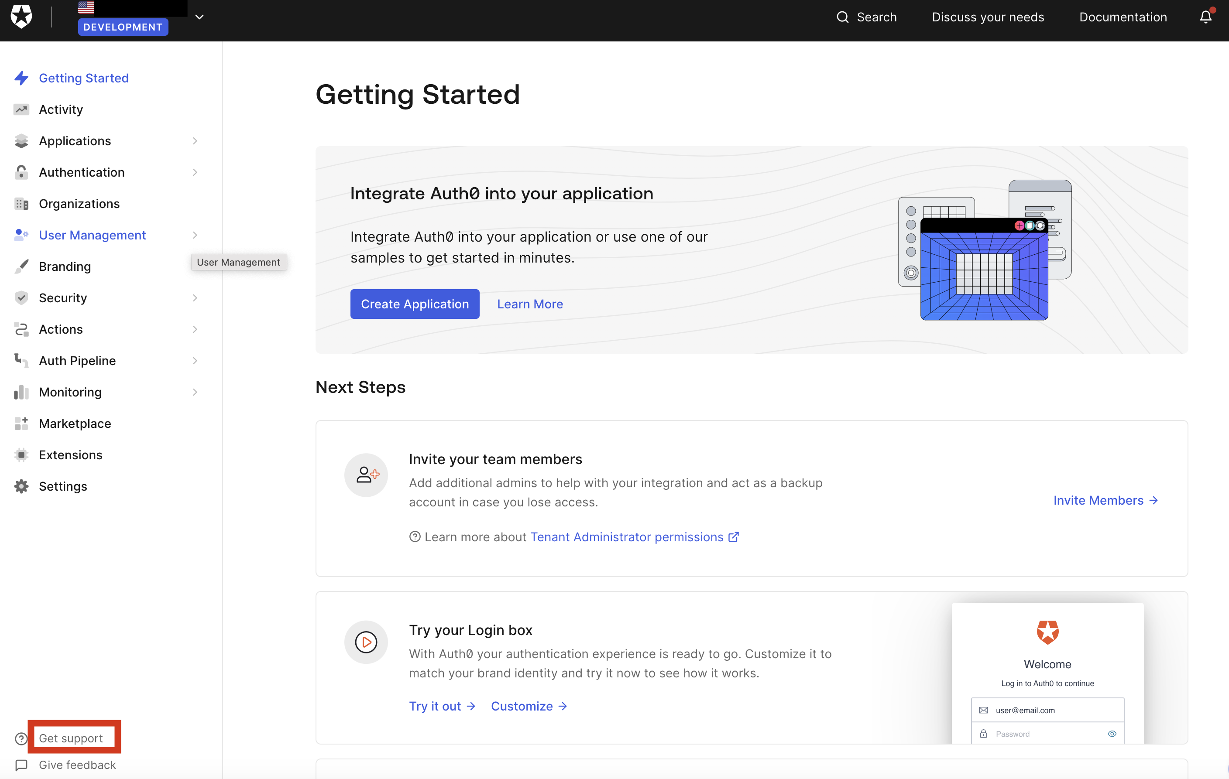
Task: Click the help circle beside Learn more about
Action: [x=415, y=536]
